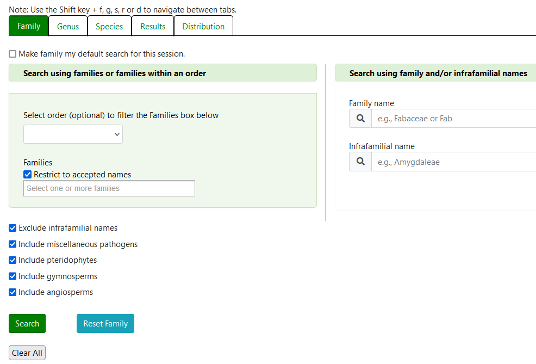
Task: Disable 'Exclude infrafamilial names' checkbox
Action: [x=13, y=228]
